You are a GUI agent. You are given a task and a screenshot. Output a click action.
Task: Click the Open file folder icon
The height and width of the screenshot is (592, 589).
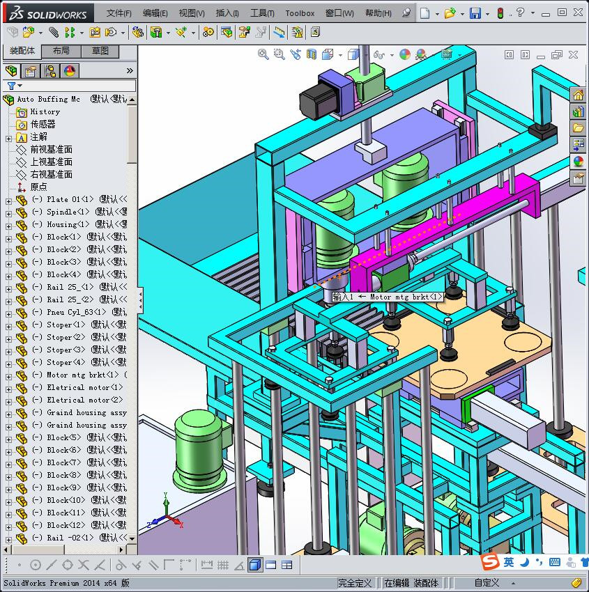pyautogui.click(x=450, y=13)
